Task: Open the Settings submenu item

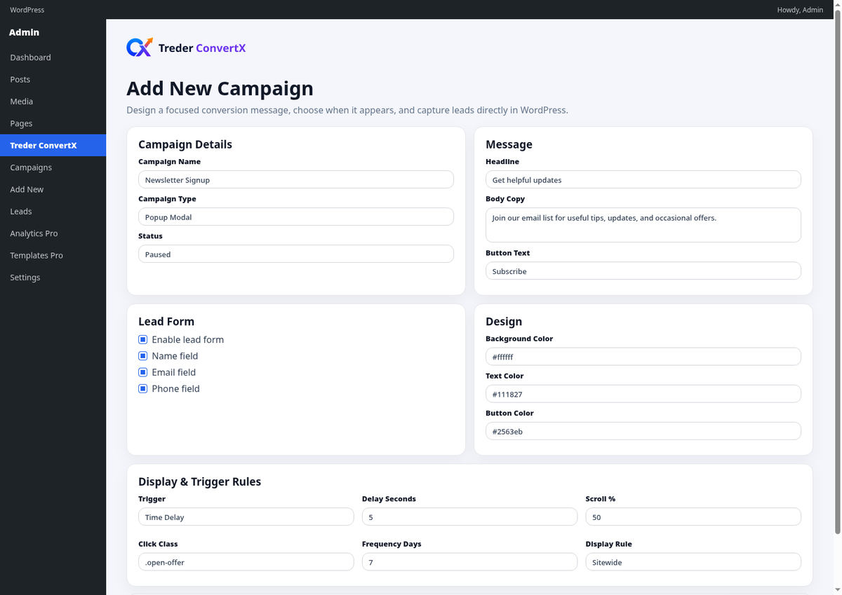Action: coord(53,278)
